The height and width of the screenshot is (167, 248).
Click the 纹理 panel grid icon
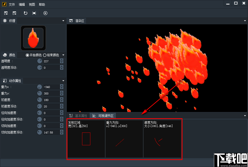click(x=5, y=21)
